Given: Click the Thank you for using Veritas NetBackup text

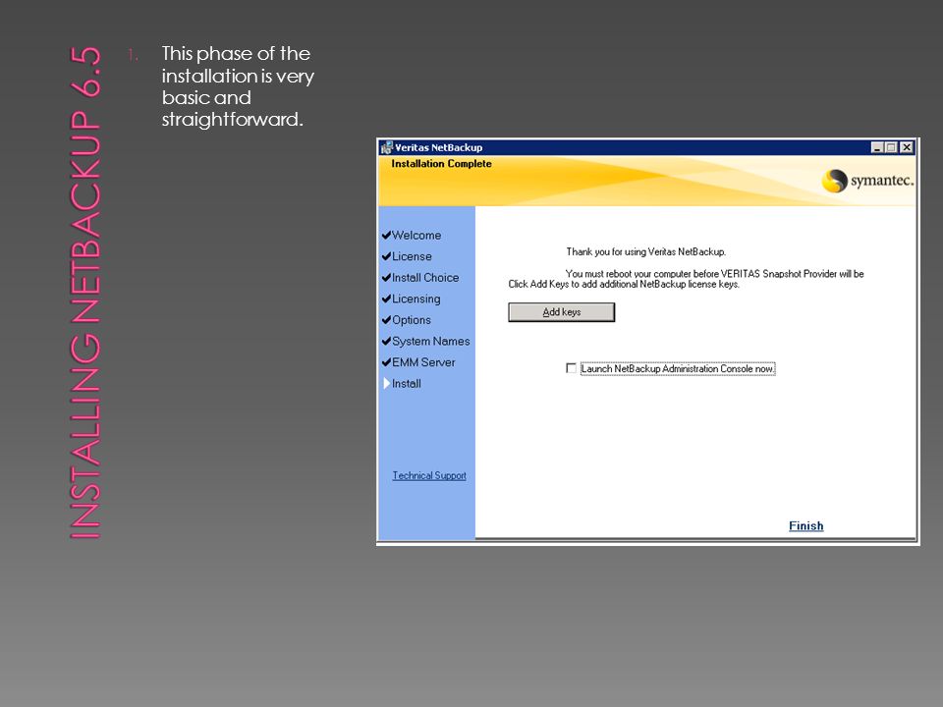Looking at the screenshot, I should pyautogui.click(x=646, y=252).
